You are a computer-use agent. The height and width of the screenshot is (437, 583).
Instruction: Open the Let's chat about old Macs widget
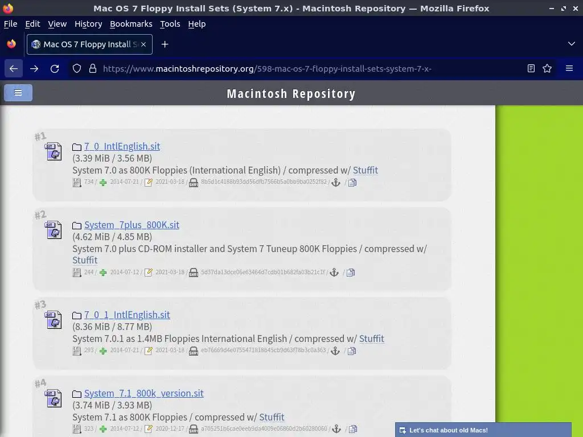(483, 430)
